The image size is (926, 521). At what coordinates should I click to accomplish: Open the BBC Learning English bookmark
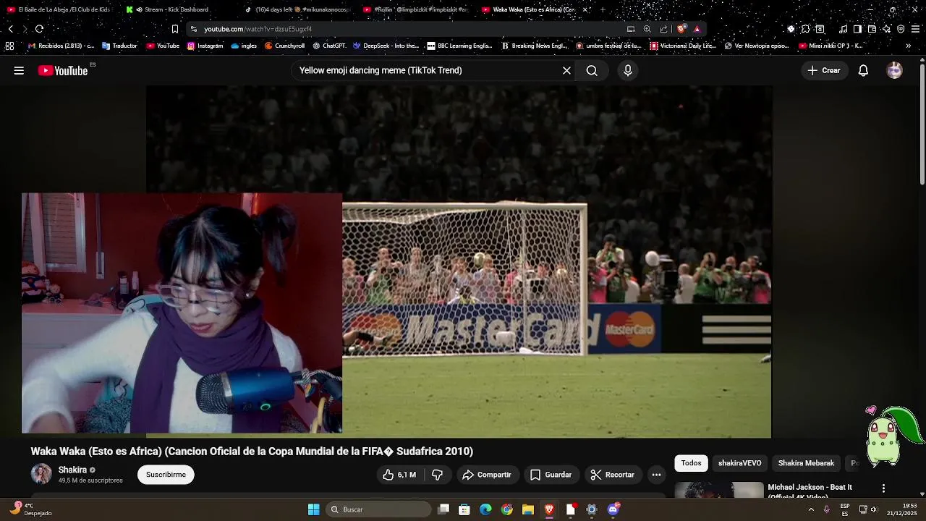pos(459,46)
